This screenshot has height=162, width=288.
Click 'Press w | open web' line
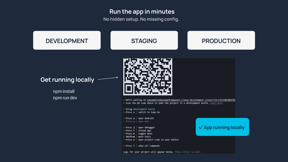(x=136, y=121)
